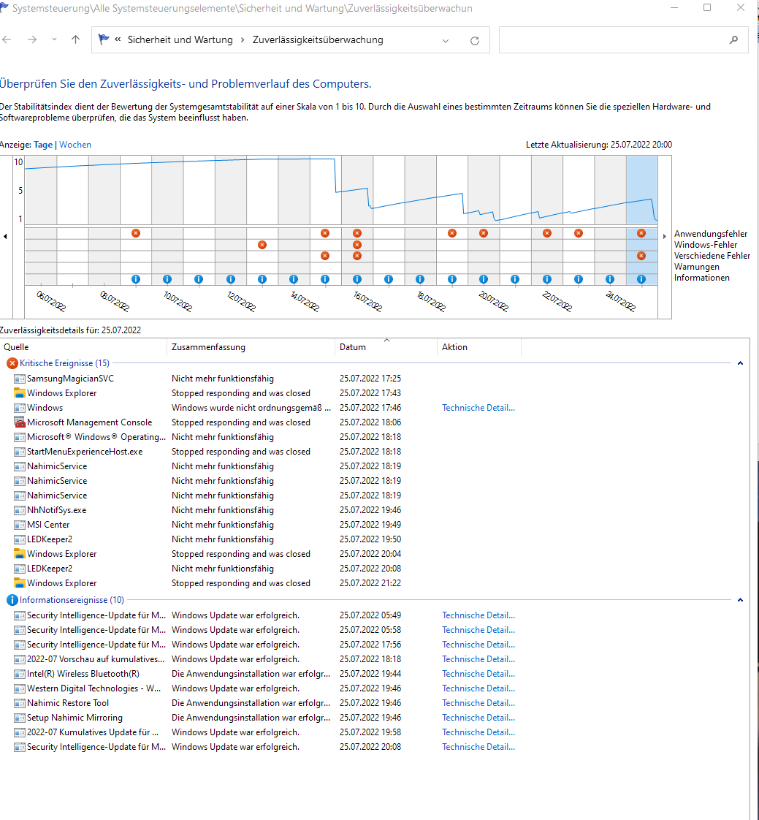Click the magnifier search icon
Screen dimensions: 759x820
coord(734,39)
